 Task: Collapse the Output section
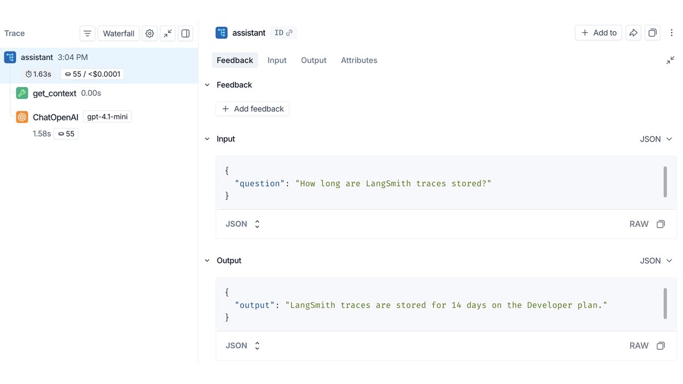207,261
